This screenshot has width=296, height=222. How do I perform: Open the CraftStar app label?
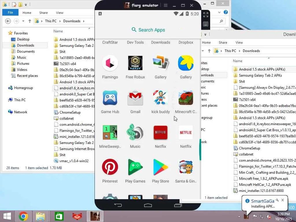(x=110, y=42)
